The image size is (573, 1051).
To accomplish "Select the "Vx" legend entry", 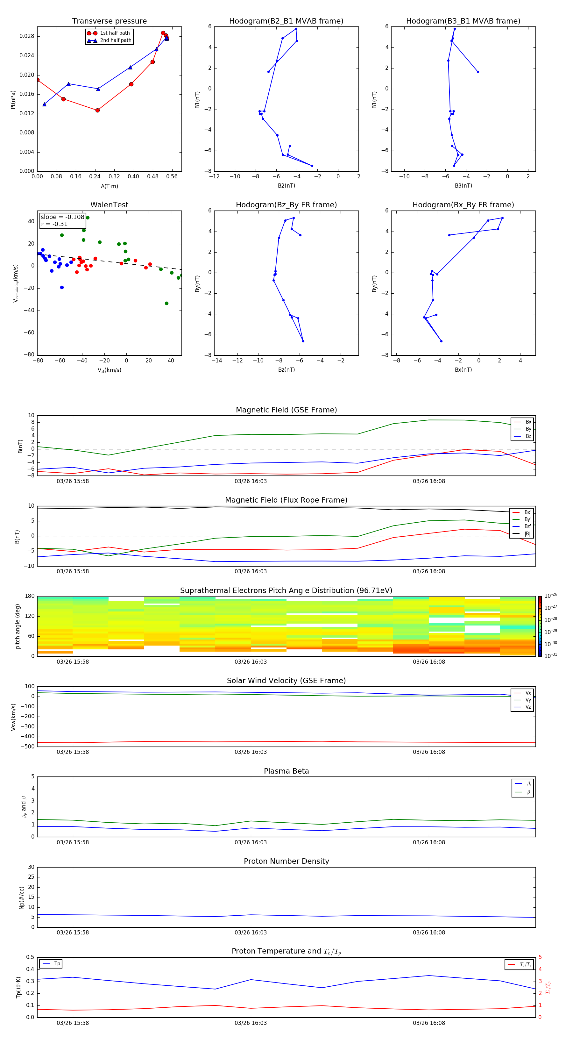I will (522, 693).
